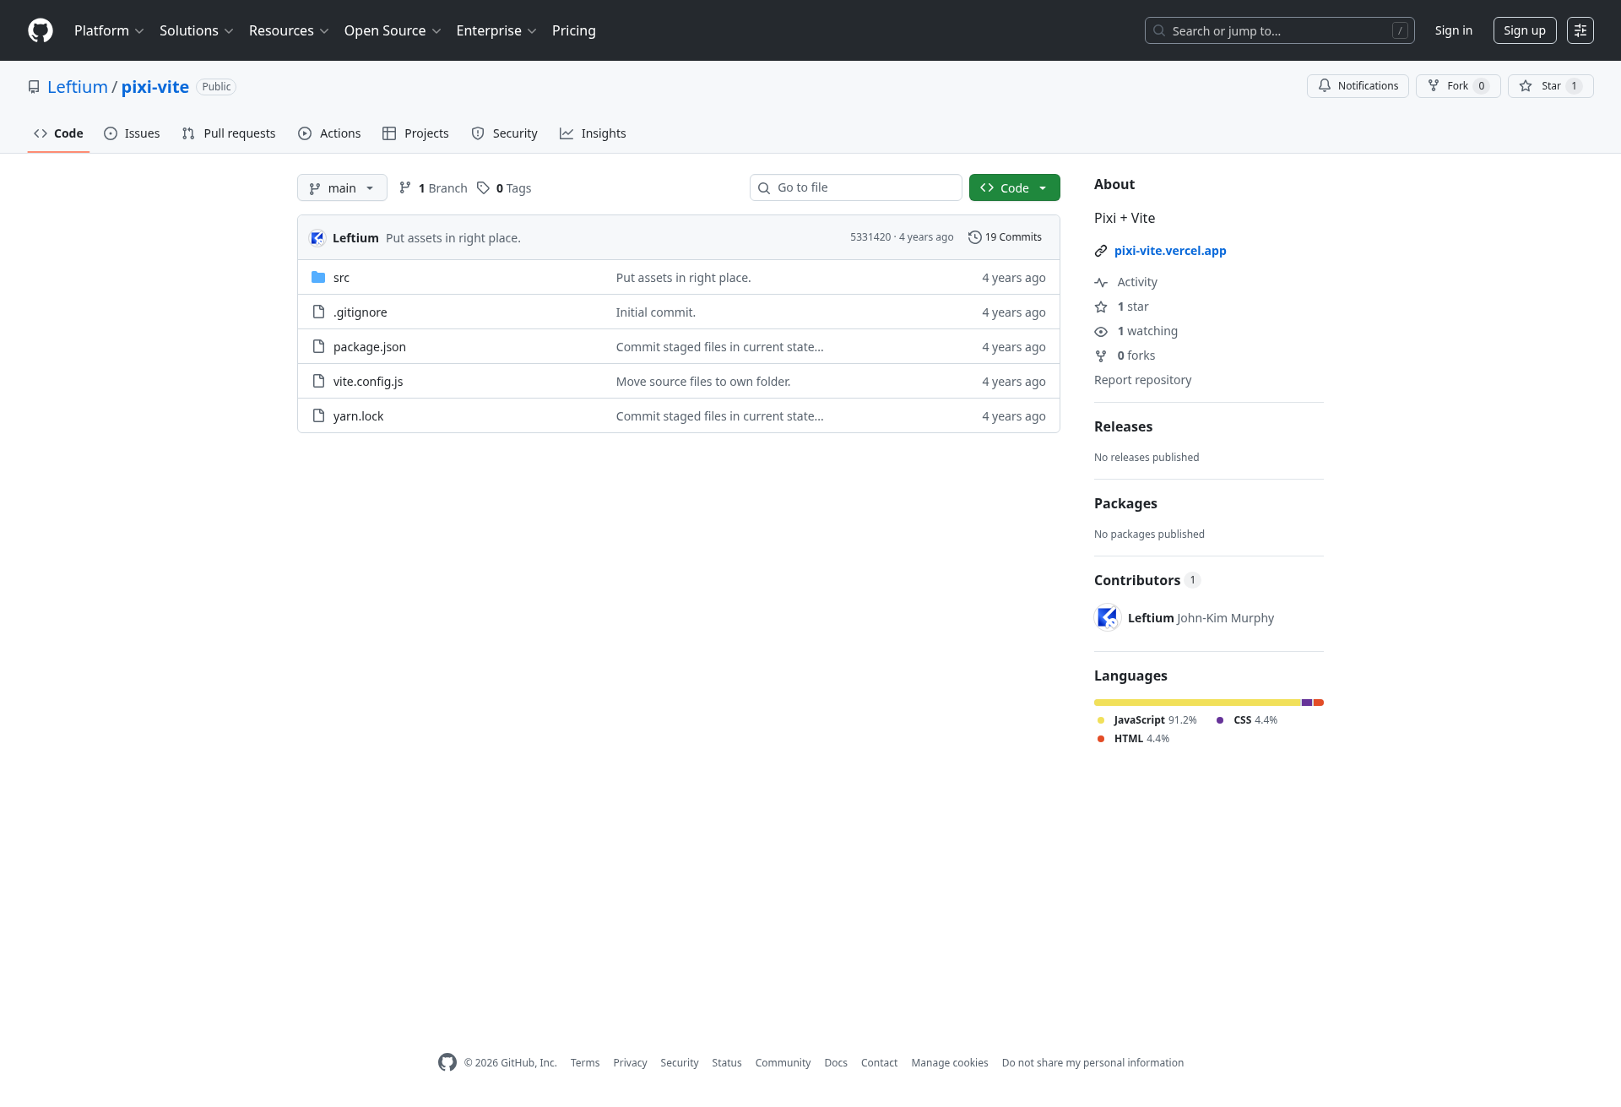Image resolution: width=1621 pixels, height=1107 pixels.
Task: Click the Notifications button
Action: pyautogui.click(x=1358, y=85)
